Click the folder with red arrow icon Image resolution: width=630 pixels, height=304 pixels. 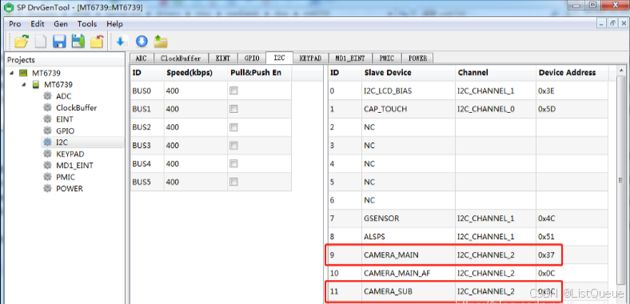pos(97,41)
